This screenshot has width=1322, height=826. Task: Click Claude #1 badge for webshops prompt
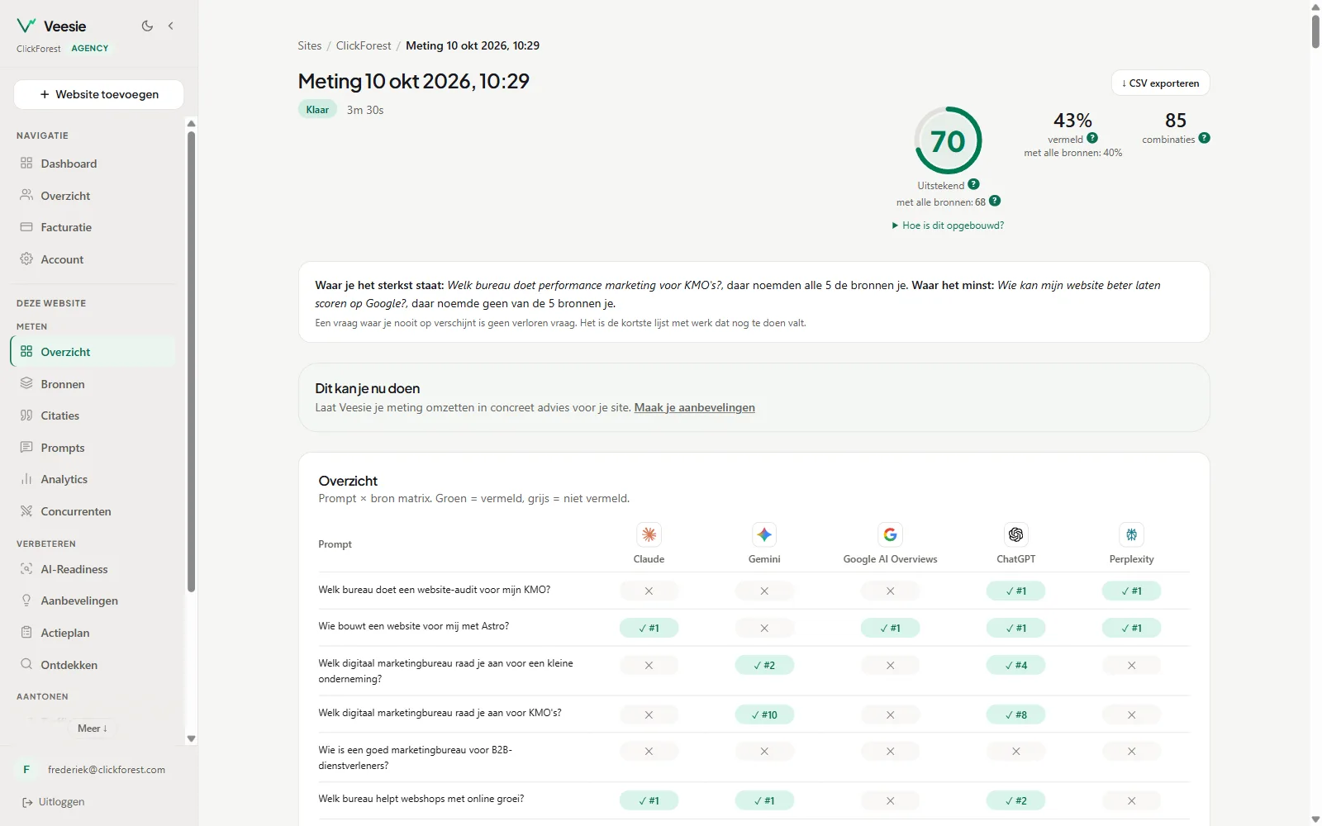[x=649, y=800]
